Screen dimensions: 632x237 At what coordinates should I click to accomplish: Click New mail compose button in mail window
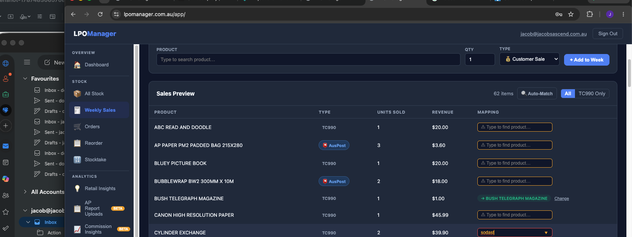[52, 62]
